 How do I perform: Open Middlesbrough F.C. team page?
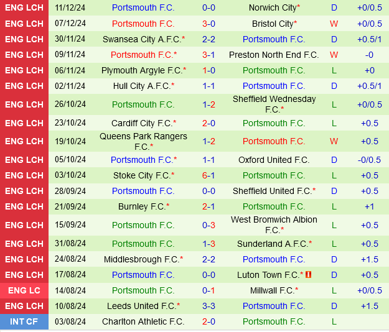(x=141, y=259)
